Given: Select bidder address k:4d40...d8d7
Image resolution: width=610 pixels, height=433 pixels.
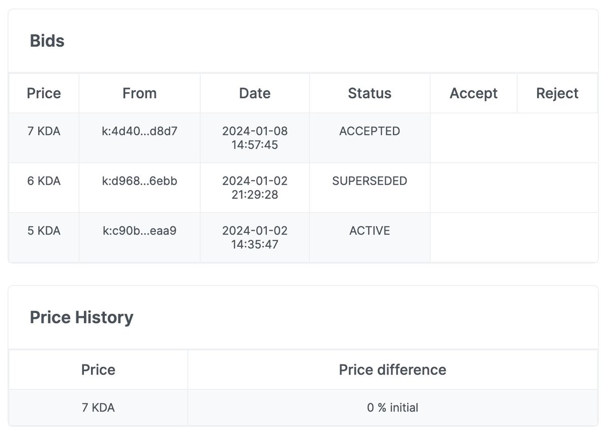Looking at the screenshot, I should (140, 131).
